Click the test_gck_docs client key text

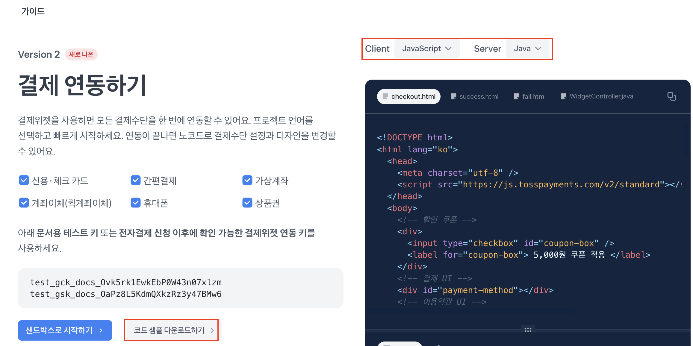pos(126,282)
